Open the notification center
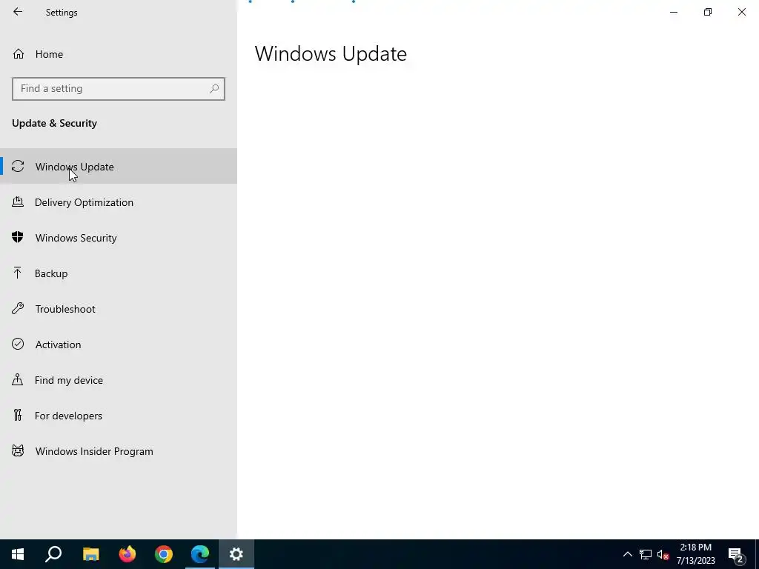 pos(736,555)
